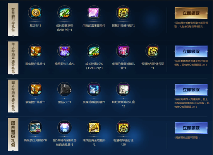Select 神秘契约礼盒 purple bag icon
The height and width of the screenshot is (155, 213).
65,51
